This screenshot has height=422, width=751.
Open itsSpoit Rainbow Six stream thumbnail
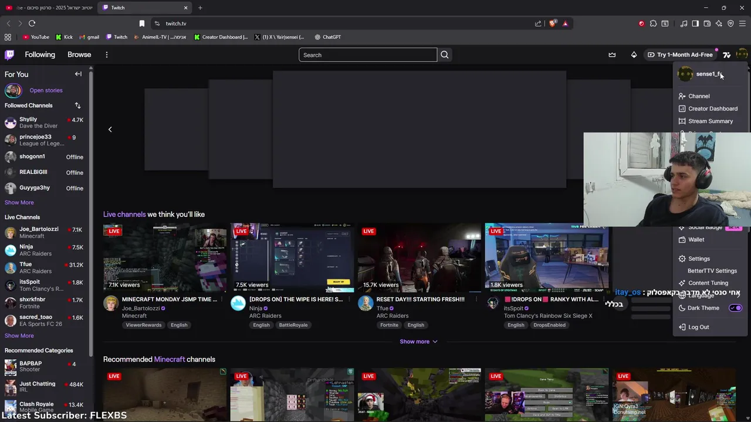click(x=547, y=257)
